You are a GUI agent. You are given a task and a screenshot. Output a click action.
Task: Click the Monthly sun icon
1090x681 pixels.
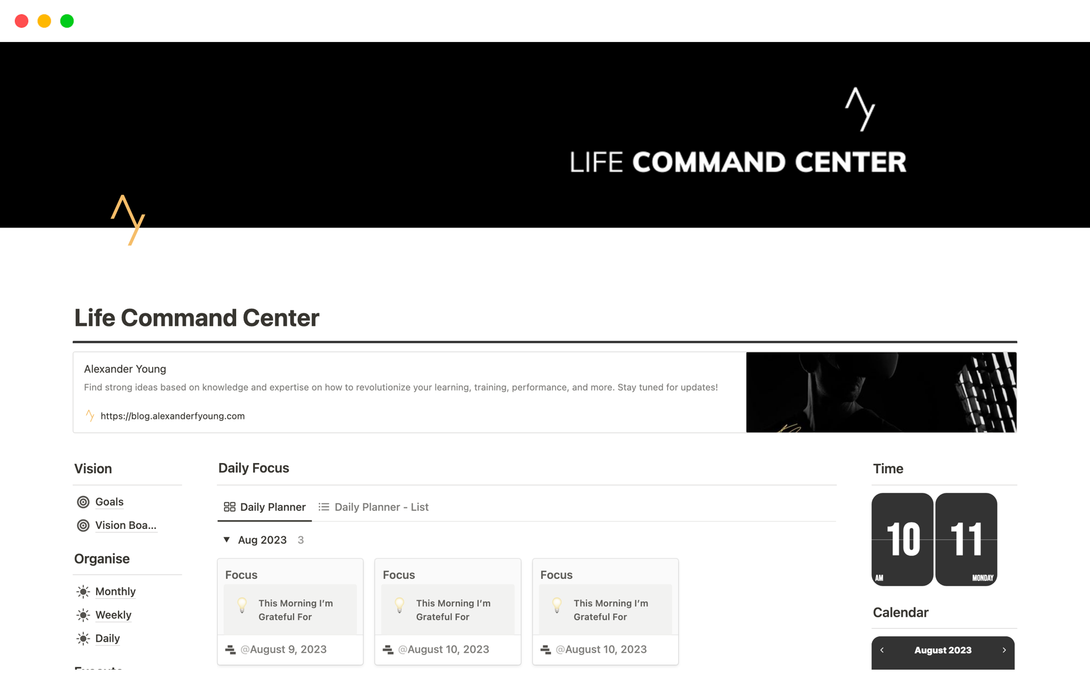83,591
